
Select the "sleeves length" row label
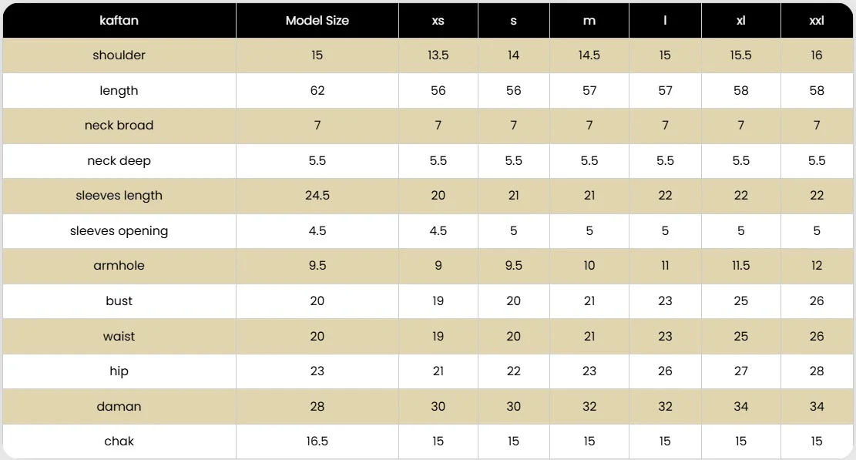pos(119,196)
